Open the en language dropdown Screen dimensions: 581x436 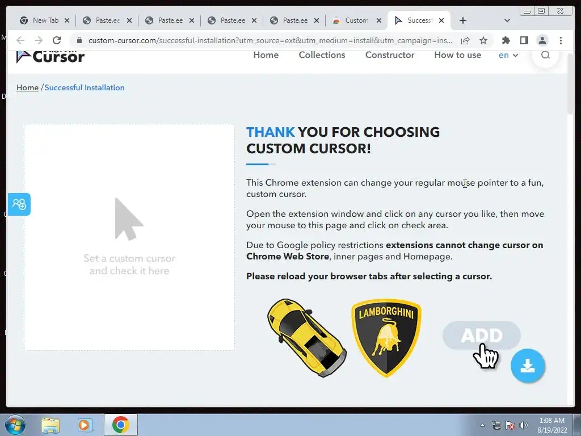pyautogui.click(x=508, y=55)
